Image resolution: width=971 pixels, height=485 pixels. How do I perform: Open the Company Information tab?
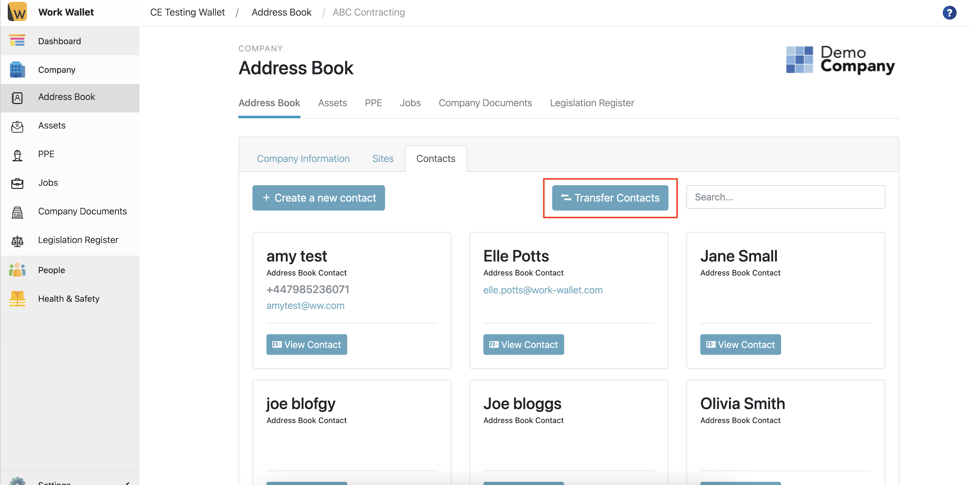303,159
